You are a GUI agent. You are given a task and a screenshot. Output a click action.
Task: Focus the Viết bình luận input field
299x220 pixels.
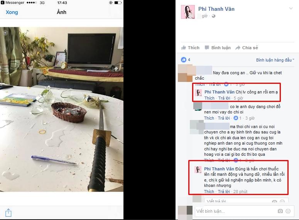click(243, 211)
